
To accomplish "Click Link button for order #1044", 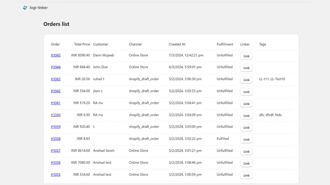I will pos(246,68).
